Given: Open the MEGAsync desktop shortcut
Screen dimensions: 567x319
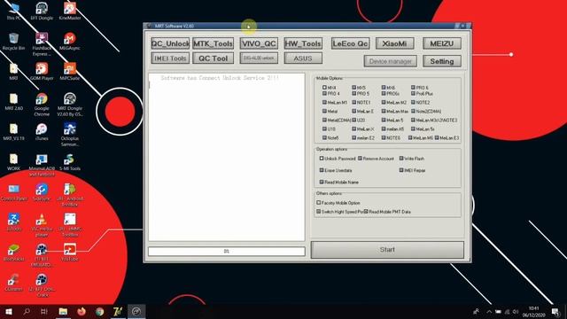Looking at the screenshot, I should [70, 42].
